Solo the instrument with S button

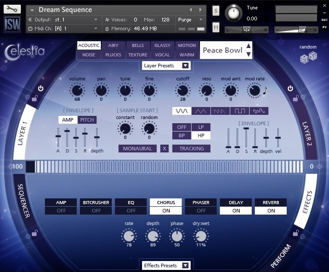click(x=216, y=10)
